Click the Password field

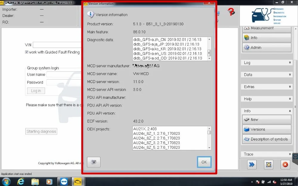pos(64,82)
